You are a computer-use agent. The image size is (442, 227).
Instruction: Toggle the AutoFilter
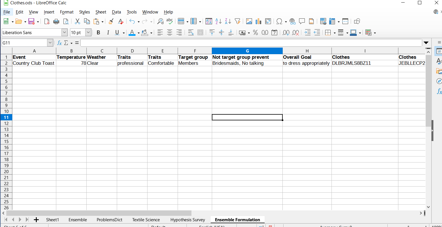[237, 21]
